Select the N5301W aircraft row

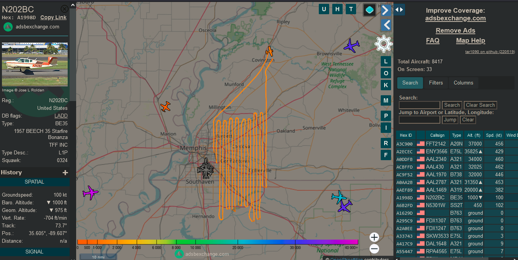(457, 205)
